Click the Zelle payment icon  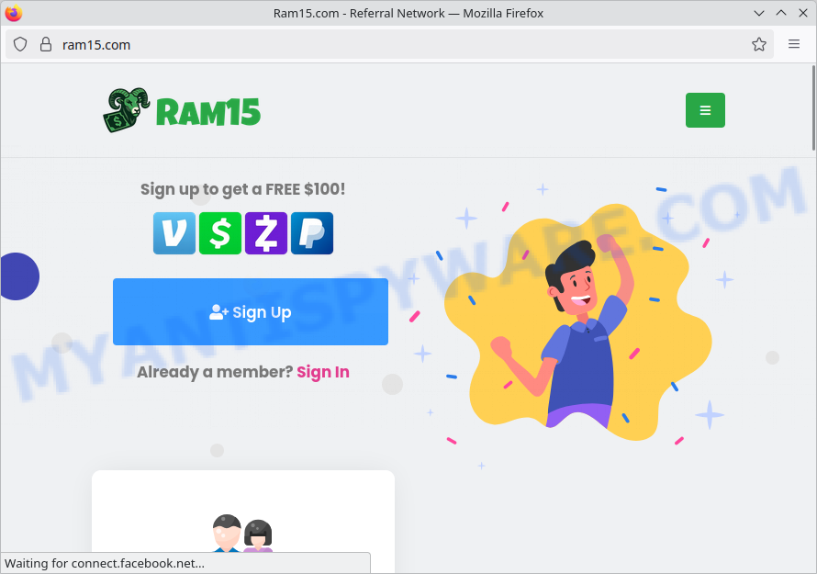266,233
